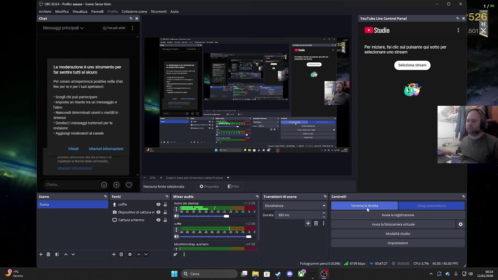Expand Messaggi principali chat dropdown
498x280 pixels.
pos(63,28)
